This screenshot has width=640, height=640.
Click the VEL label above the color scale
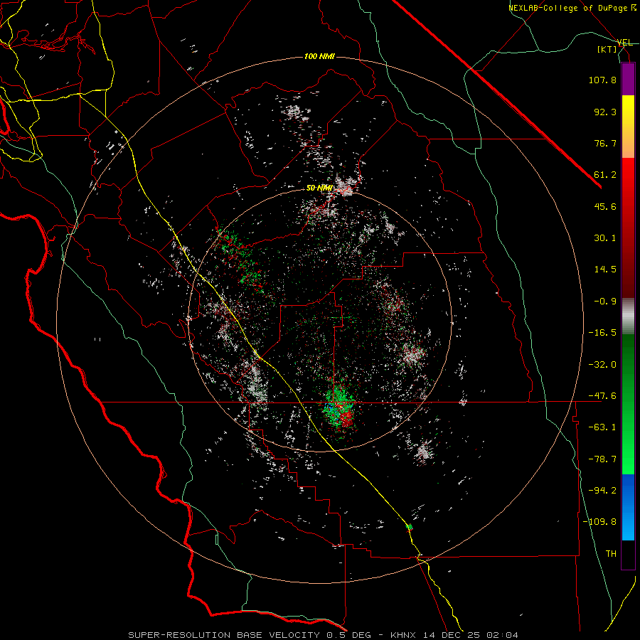624,43
